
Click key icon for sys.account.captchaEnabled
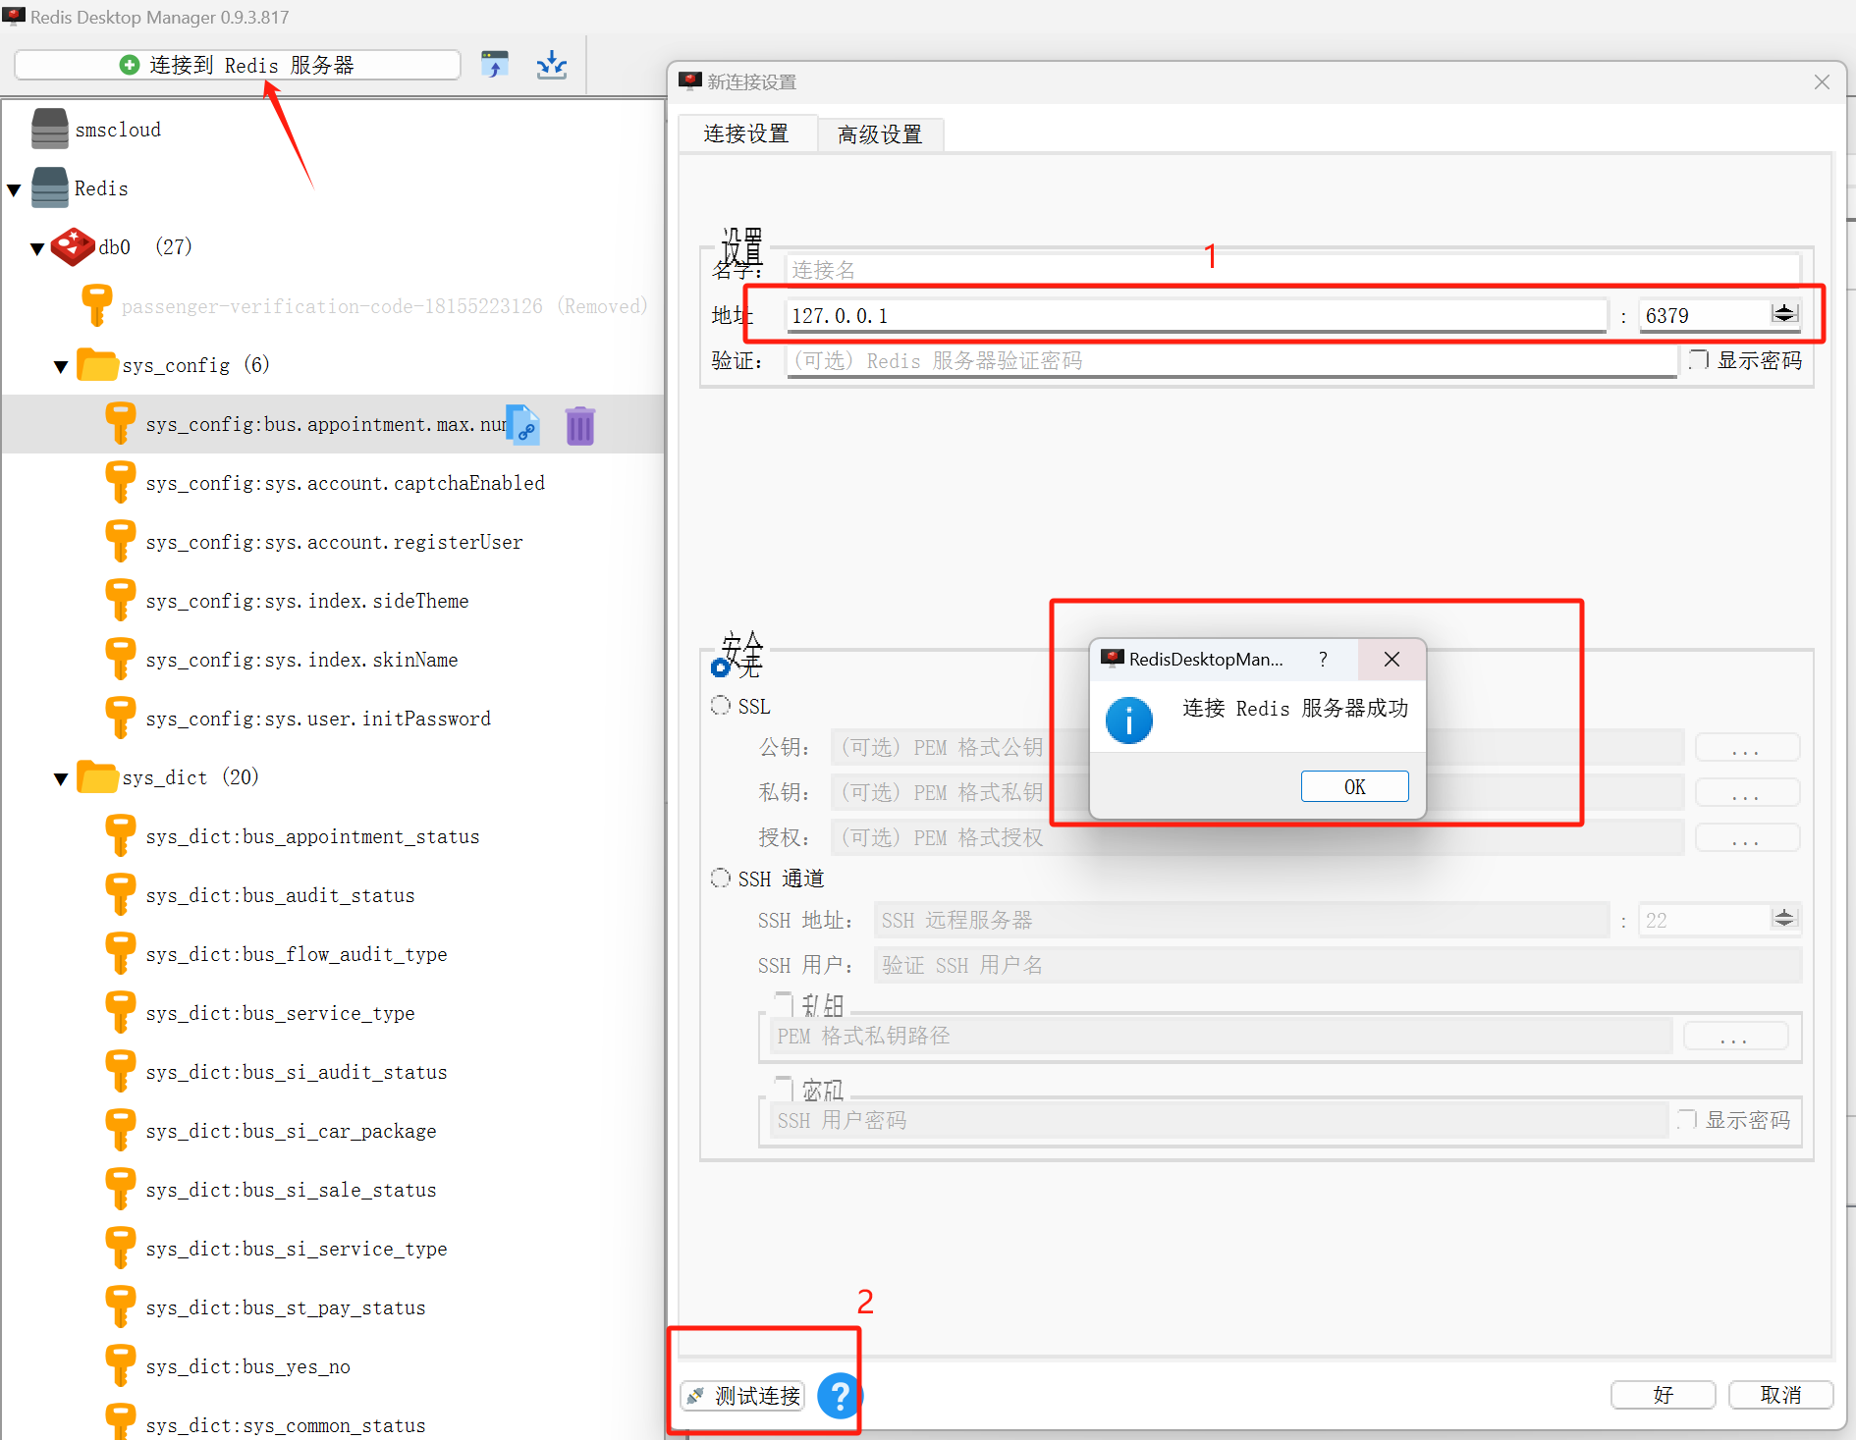tap(120, 482)
